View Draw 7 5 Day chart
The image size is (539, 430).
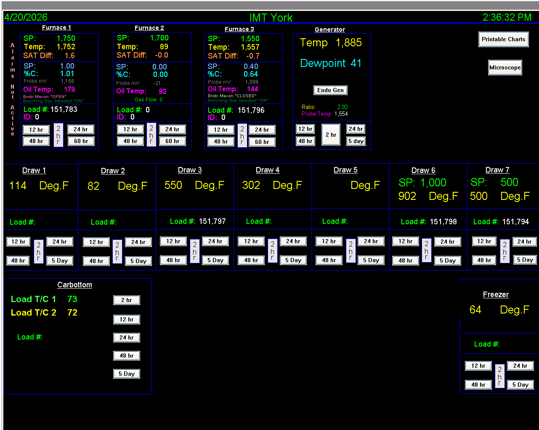[524, 260]
